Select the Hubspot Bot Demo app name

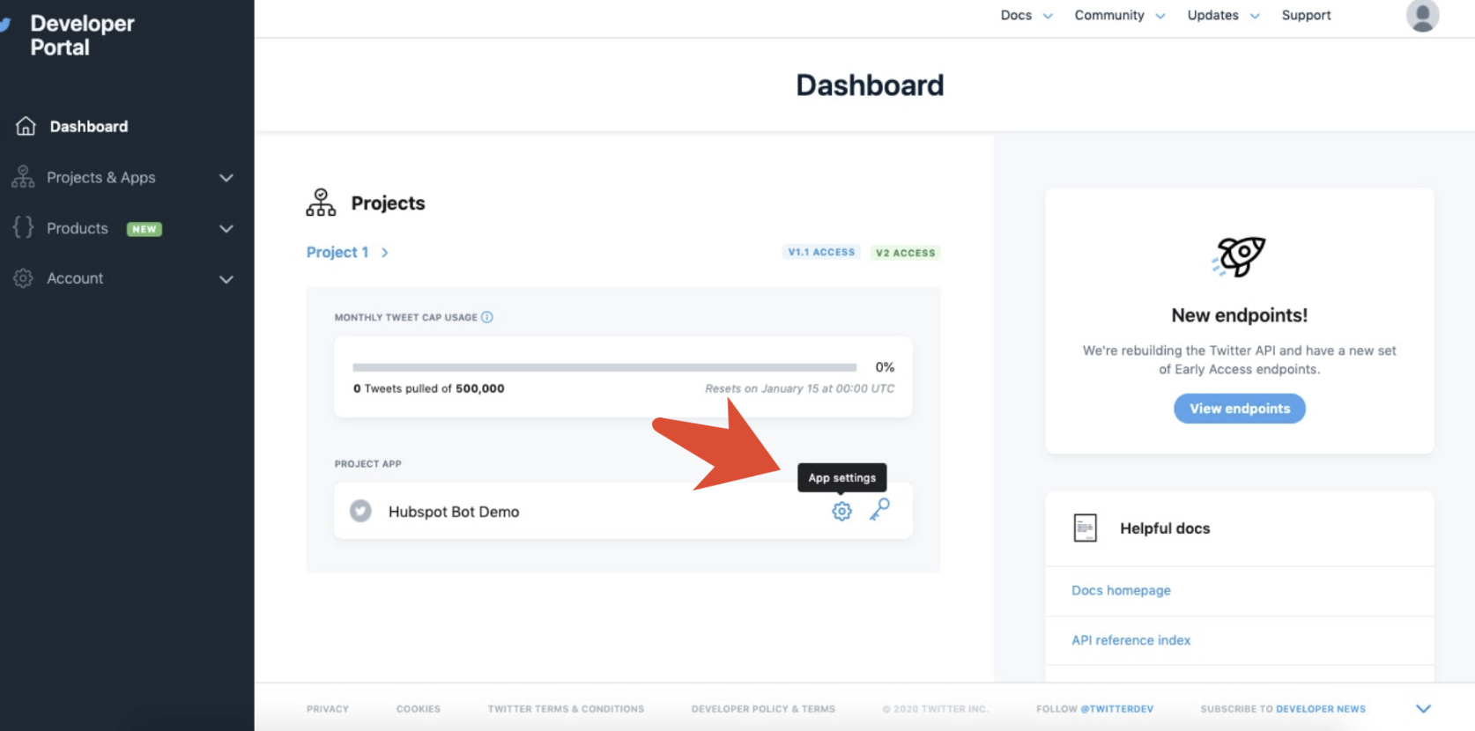coord(454,512)
